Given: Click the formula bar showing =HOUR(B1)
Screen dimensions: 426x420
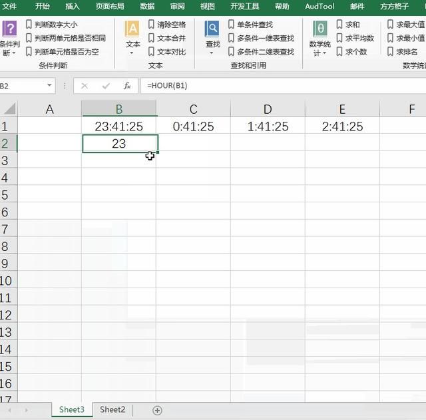Looking at the screenshot, I should point(283,86).
